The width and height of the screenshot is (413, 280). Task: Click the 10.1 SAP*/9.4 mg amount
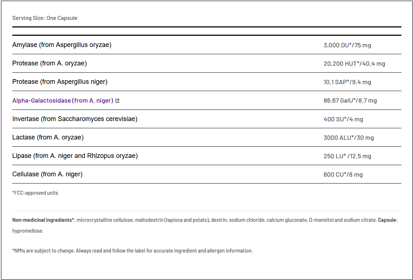(x=347, y=82)
